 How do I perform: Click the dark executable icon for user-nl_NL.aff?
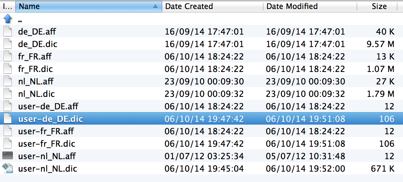[x=7, y=156]
